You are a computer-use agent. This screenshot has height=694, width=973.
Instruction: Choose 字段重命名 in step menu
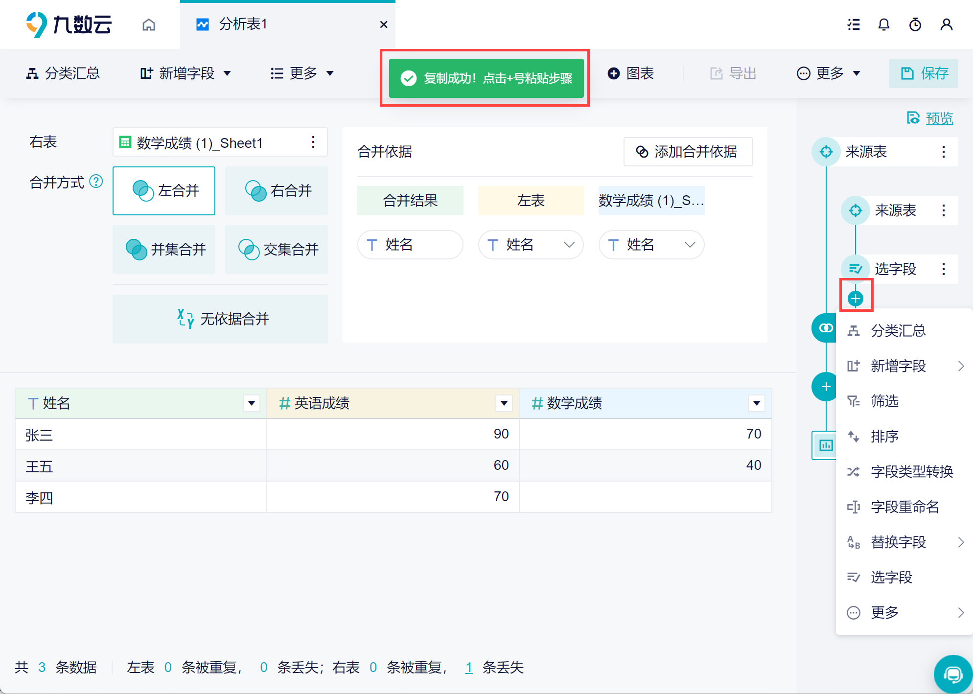[904, 507]
